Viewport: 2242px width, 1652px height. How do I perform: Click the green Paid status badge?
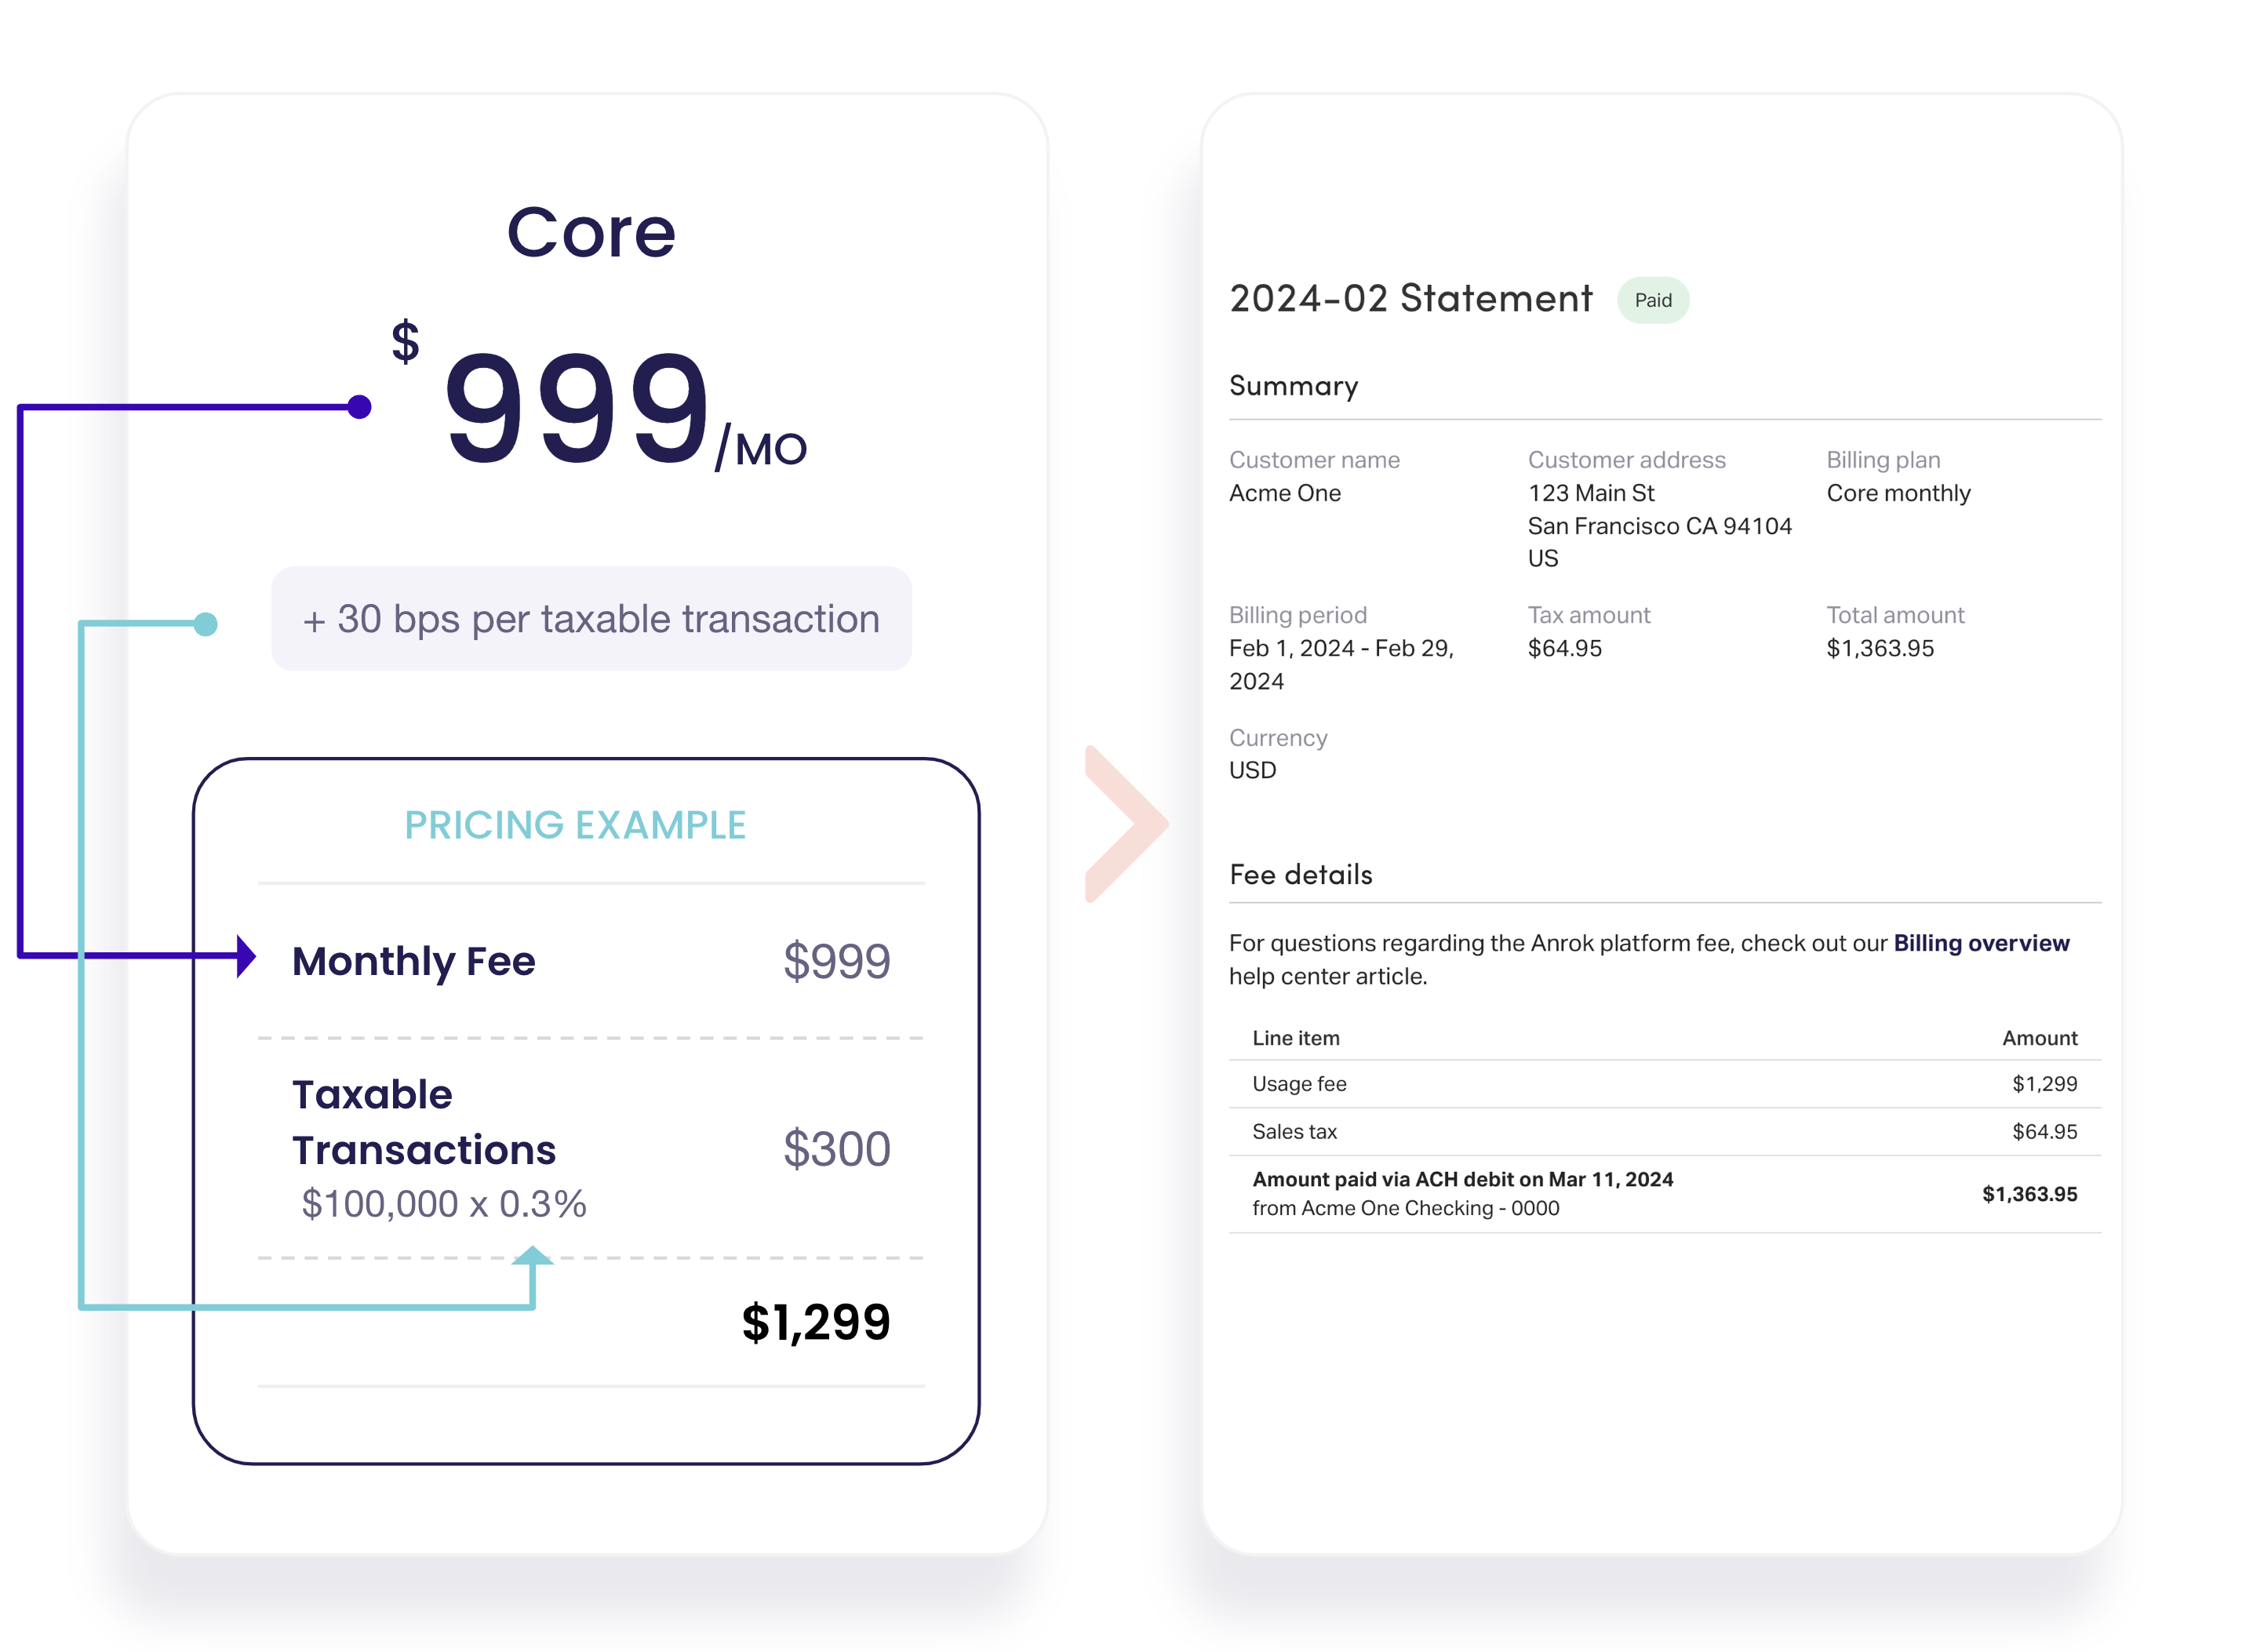[x=1652, y=300]
